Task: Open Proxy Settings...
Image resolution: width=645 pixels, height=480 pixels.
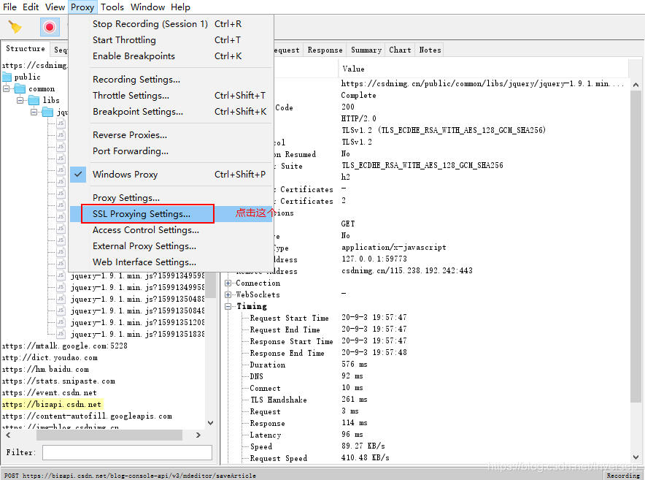Action: click(x=171, y=198)
